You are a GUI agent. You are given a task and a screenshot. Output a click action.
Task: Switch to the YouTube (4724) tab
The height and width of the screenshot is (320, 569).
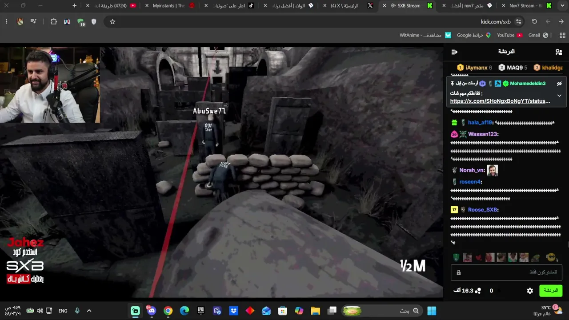(x=111, y=6)
